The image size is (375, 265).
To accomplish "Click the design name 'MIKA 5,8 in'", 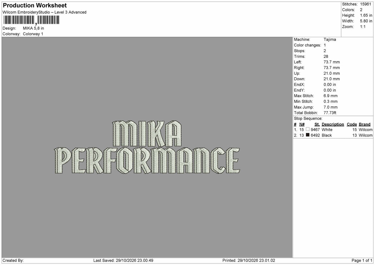I will 33,28.
